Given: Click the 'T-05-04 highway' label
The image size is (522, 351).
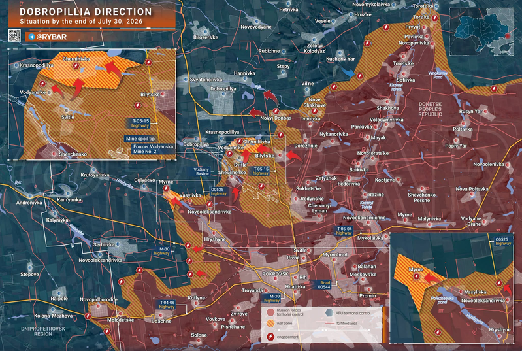Looking at the screenshot, I should click(x=344, y=231).
